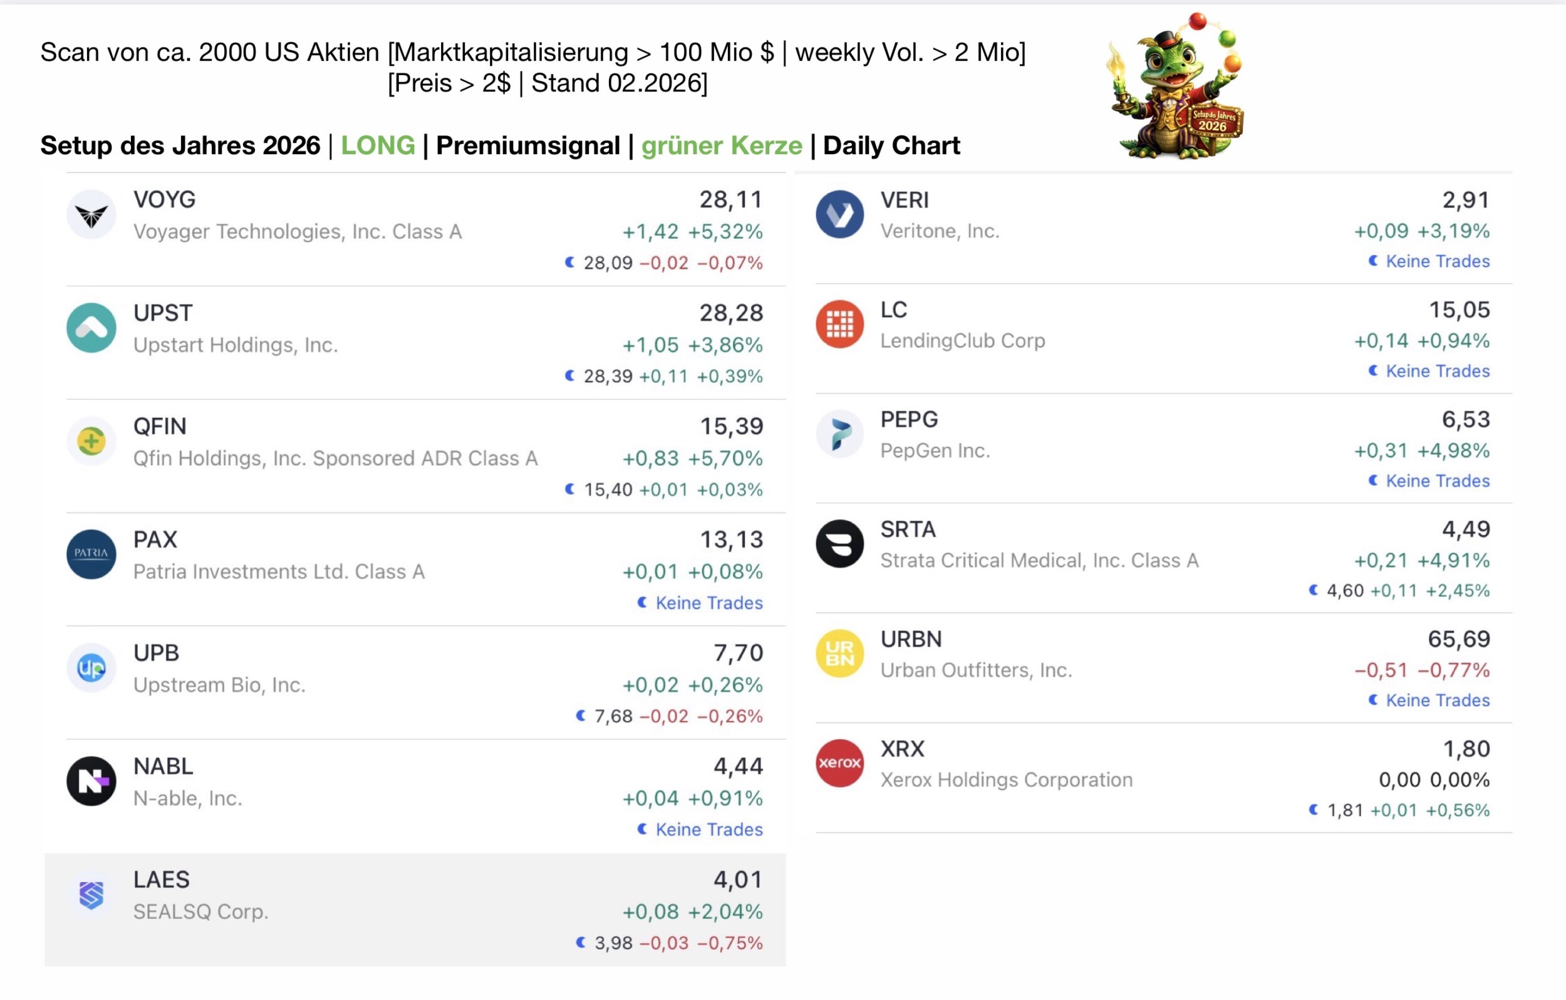Viewport: 1566px width, 1000px height.
Task: Click the green LONG label in heading
Action: click(378, 145)
